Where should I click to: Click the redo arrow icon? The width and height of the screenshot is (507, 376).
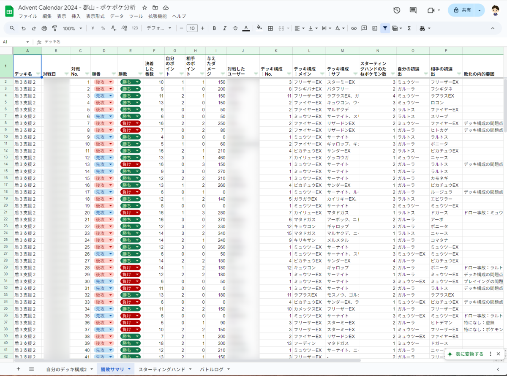click(x=34, y=28)
